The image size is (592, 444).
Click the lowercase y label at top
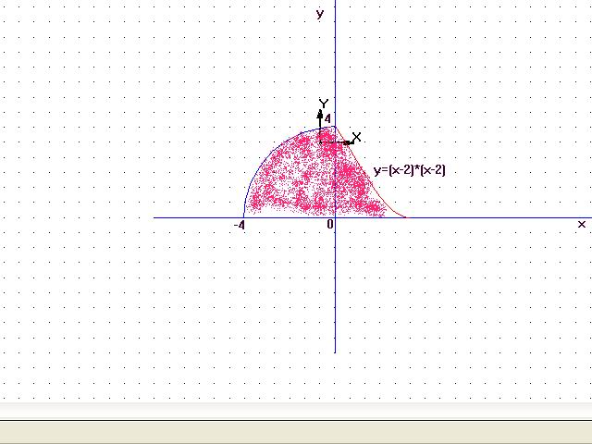pos(320,14)
